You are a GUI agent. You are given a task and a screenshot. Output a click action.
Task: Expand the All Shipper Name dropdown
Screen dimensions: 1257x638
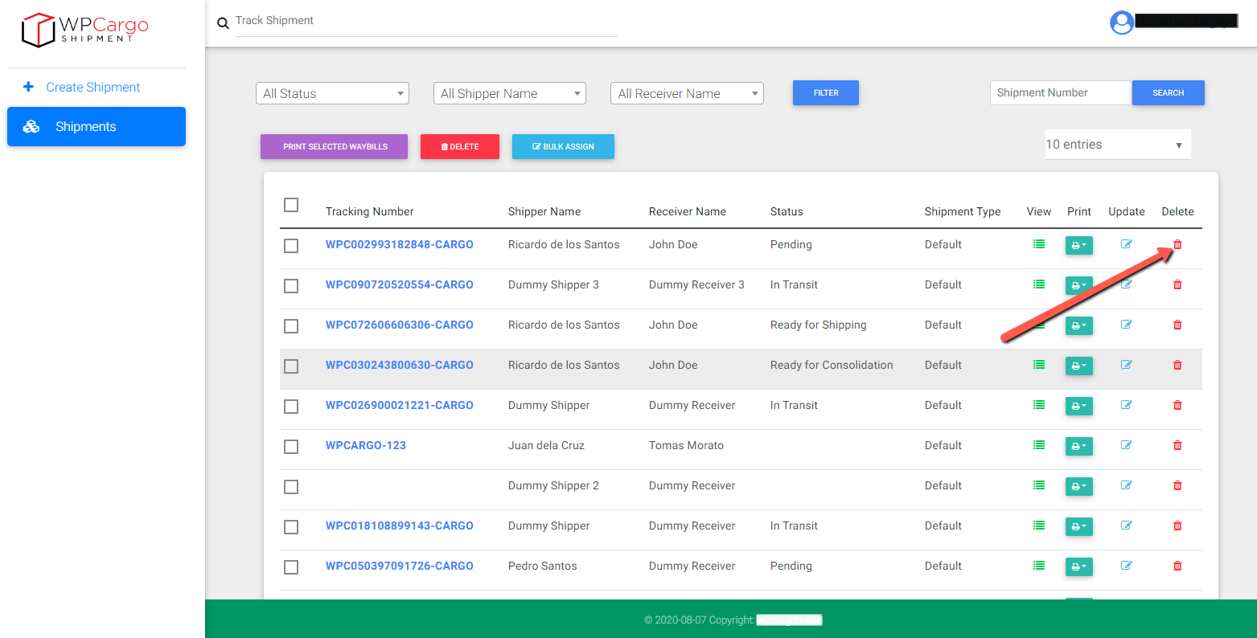[x=509, y=94]
